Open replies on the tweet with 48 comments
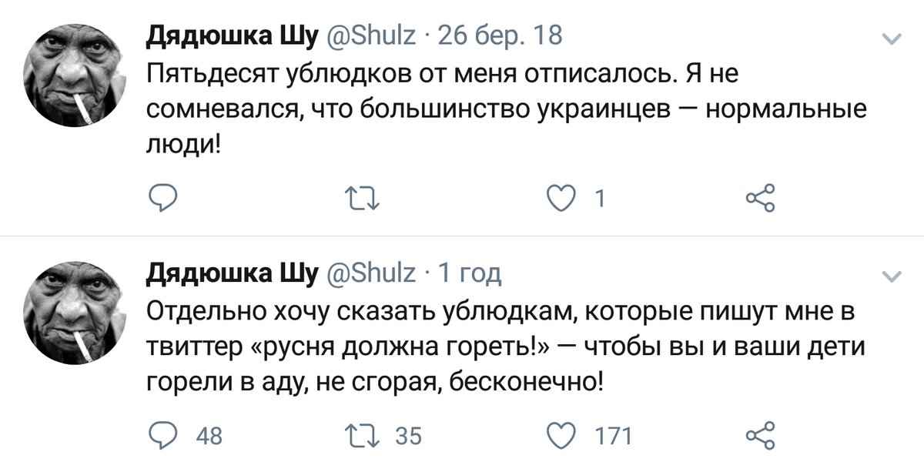The image size is (924, 472). point(163,436)
